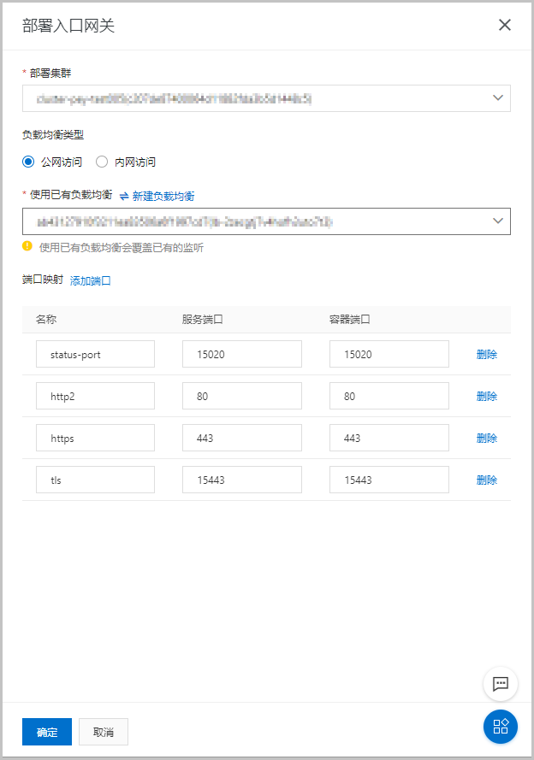
Task: Select 内网访问 radio button
Action: coord(102,162)
